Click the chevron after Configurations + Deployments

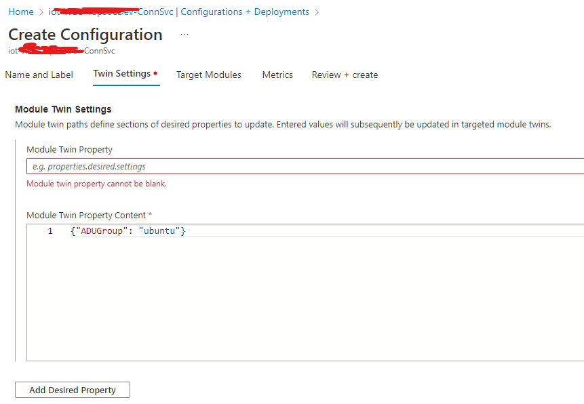[x=315, y=12]
